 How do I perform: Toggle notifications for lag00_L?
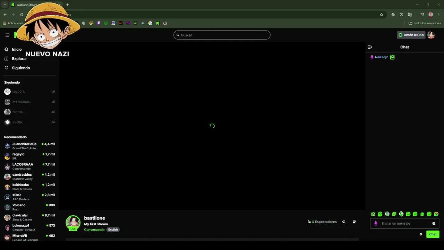tap(53, 92)
